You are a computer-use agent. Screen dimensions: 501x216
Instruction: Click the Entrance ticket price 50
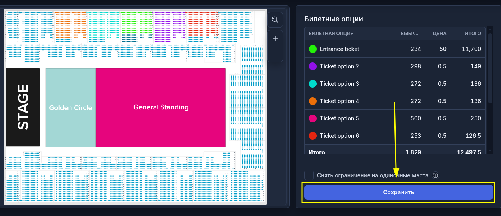(x=443, y=49)
